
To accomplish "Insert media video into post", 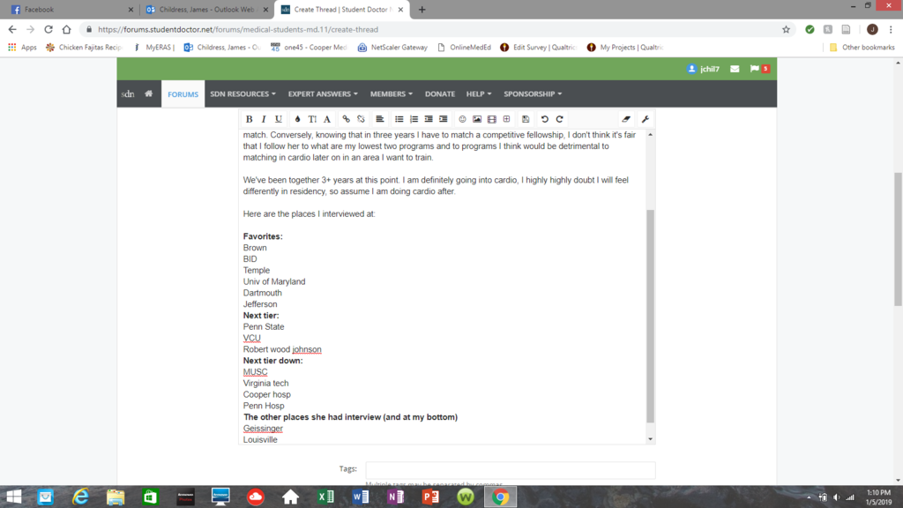I will [x=492, y=119].
